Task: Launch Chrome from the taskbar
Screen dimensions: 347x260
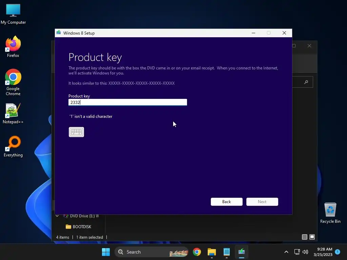Action: tap(197, 252)
